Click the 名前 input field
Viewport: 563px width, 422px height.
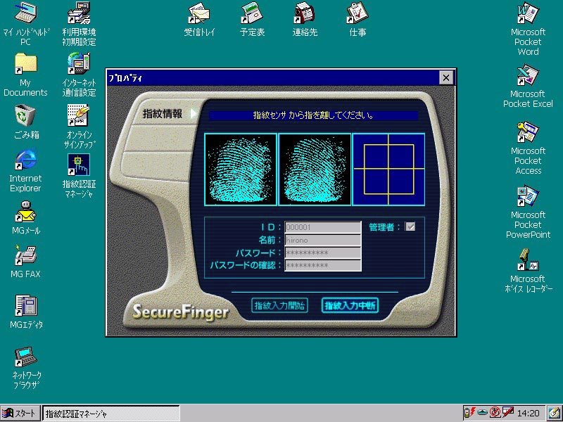point(322,240)
